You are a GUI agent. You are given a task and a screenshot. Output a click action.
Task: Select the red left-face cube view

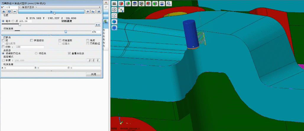[148, 4]
